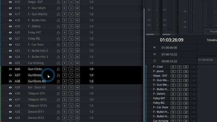Mute F - Coat in timeline track header
The image size is (217, 122).
point(186,67)
